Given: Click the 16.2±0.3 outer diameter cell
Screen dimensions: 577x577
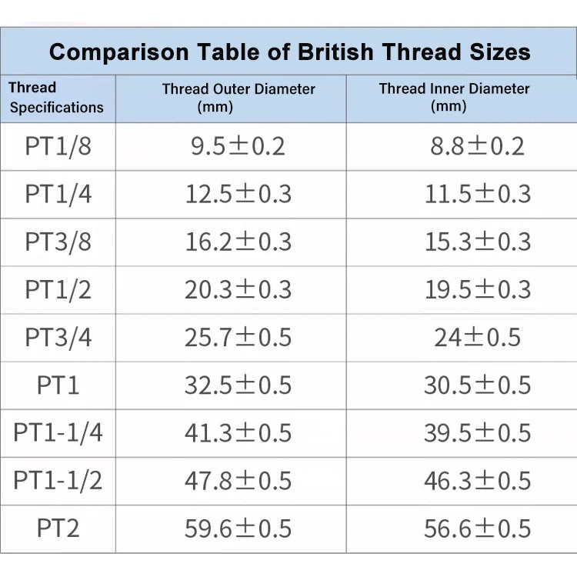Looking at the screenshot, I should tap(238, 242).
